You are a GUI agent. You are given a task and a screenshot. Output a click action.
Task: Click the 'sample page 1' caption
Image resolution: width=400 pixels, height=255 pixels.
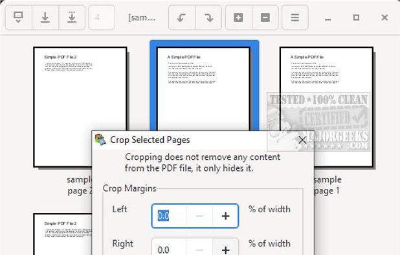328,185
